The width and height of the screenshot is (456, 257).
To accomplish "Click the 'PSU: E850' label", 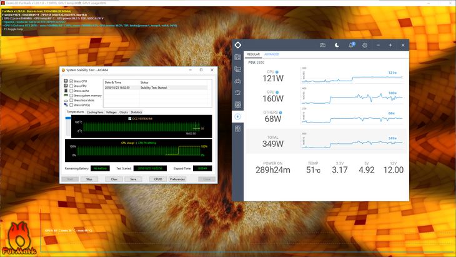I will pyautogui.click(x=256, y=63).
